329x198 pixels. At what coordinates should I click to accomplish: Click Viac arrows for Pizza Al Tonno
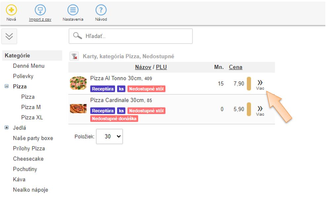click(x=260, y=84)
